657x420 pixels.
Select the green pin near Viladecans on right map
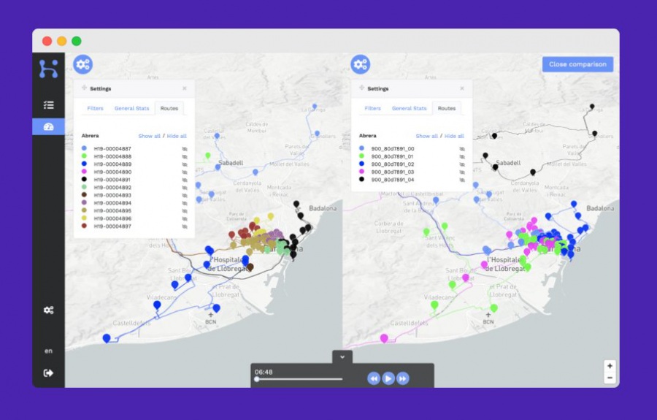click(434, 305)
